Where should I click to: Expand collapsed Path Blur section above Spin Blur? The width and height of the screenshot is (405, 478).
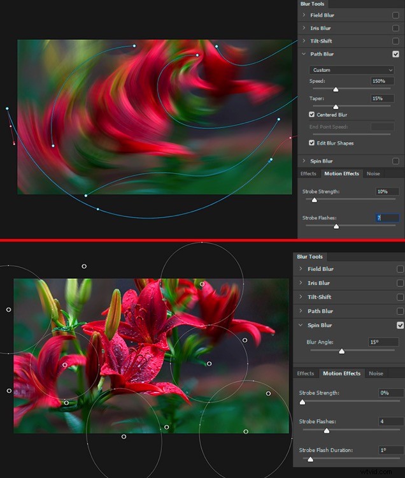301,310
